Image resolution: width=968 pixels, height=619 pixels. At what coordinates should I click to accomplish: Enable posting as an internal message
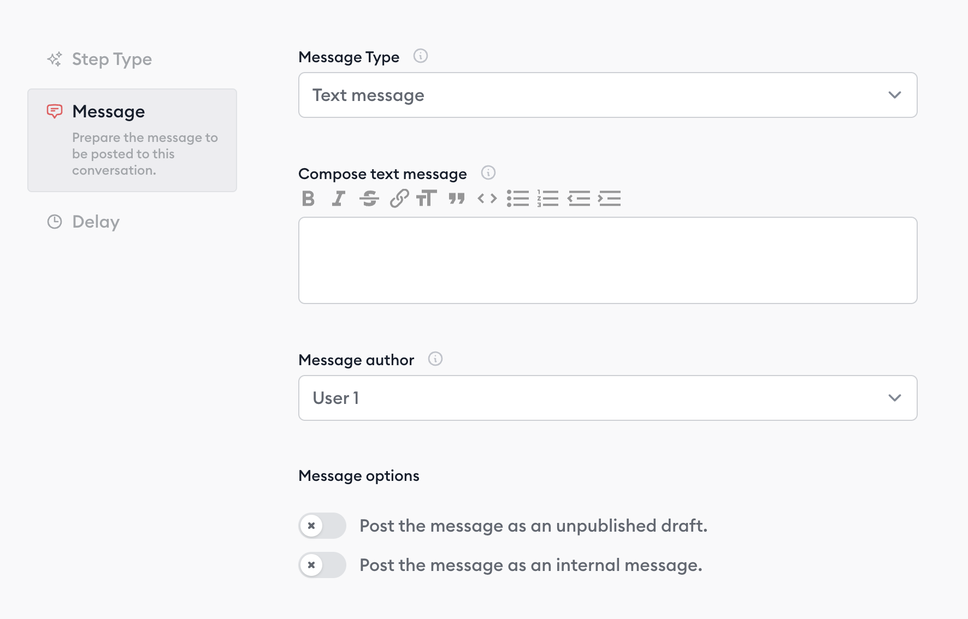click(x=322, y=565)
